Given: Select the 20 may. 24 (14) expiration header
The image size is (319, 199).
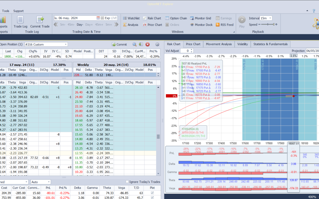Looking at the screenshot, I should pyautogui.click(x=116, y=65).
